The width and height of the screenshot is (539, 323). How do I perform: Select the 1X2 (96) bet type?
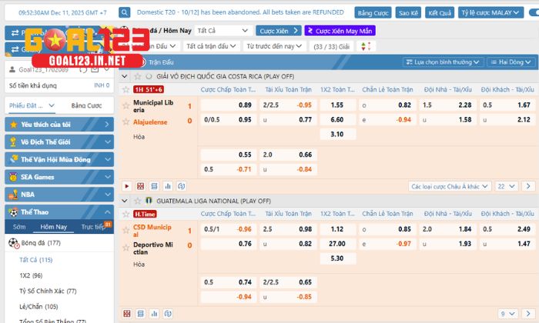click(x=32, y=275)
